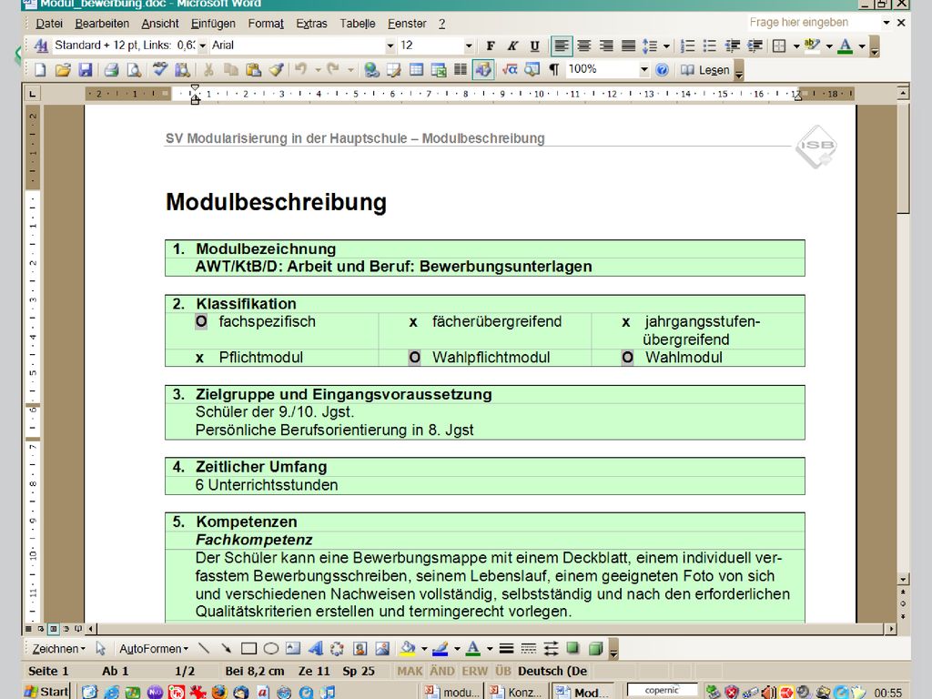
Task: Select the Line drawing tool
Action: point(204,648)
